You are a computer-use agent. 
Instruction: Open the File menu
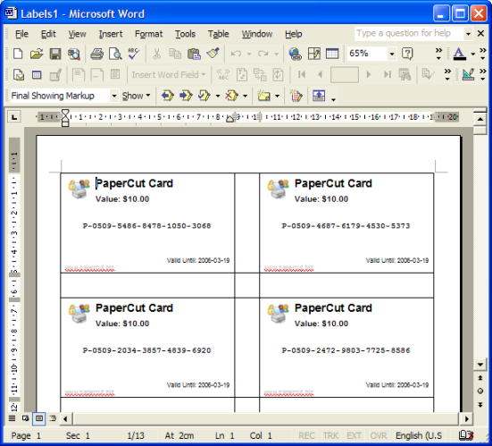(21, 34)
